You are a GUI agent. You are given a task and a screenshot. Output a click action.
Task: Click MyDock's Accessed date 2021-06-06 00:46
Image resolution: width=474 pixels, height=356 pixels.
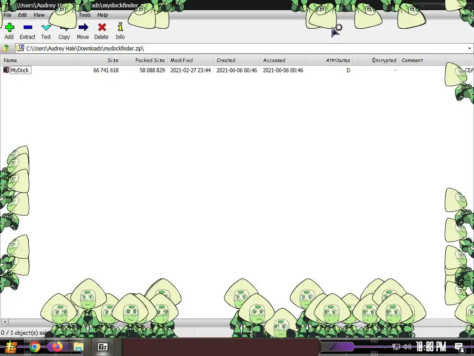pos(283,70)
